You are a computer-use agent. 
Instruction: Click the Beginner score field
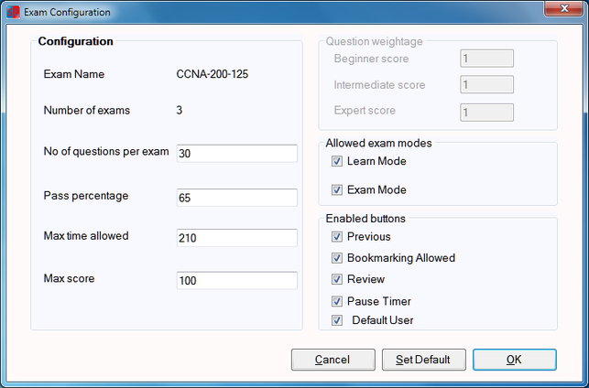486,59
